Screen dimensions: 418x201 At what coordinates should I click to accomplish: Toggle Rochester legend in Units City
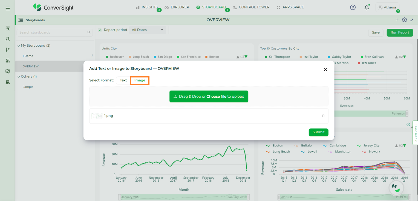pyautogui.click(x=115, y=57)
